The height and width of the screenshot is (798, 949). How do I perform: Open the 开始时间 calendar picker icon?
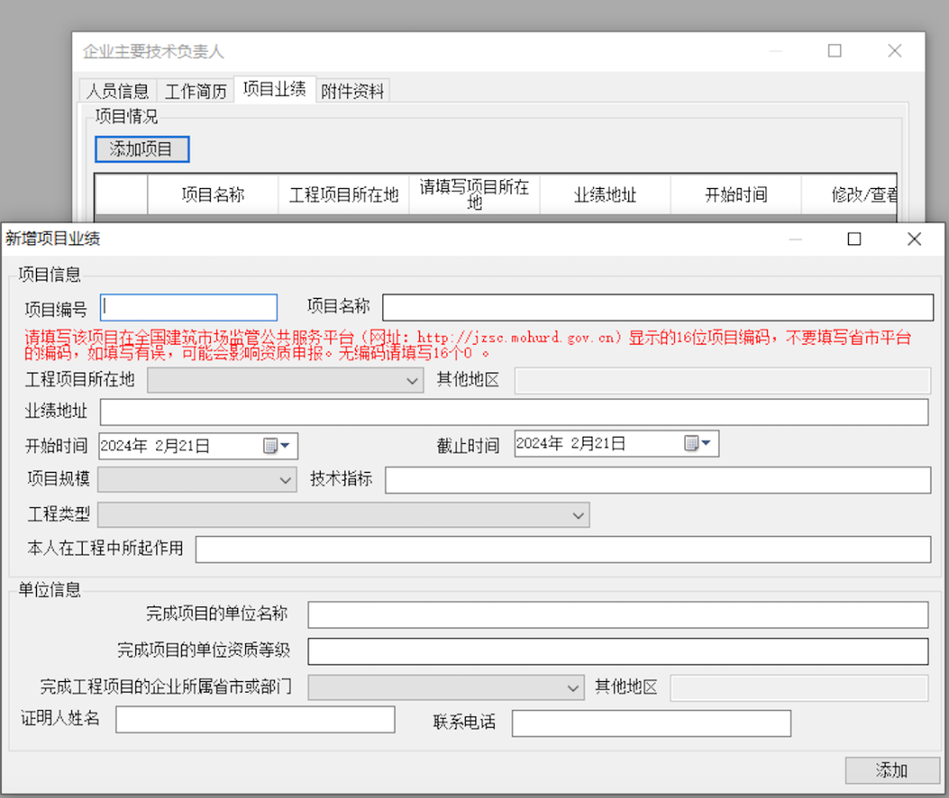click(x=277, y=446)
